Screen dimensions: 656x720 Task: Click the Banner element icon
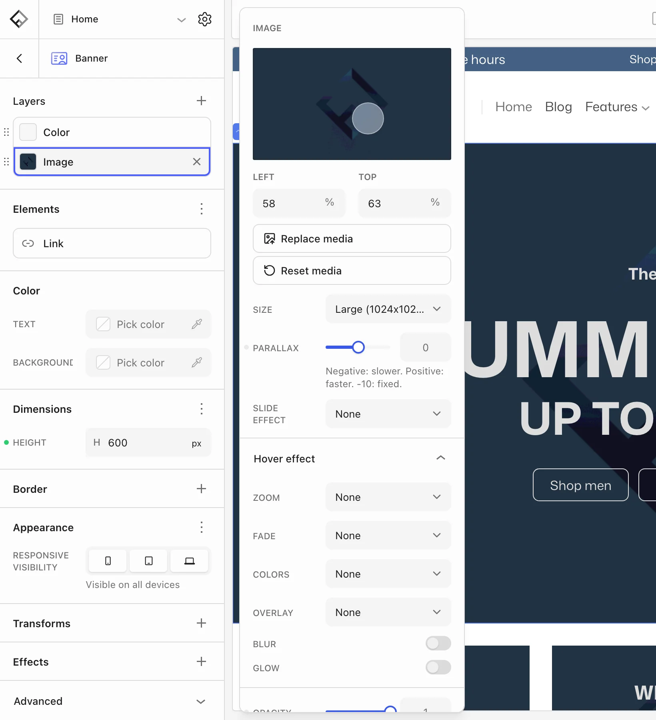59,58
